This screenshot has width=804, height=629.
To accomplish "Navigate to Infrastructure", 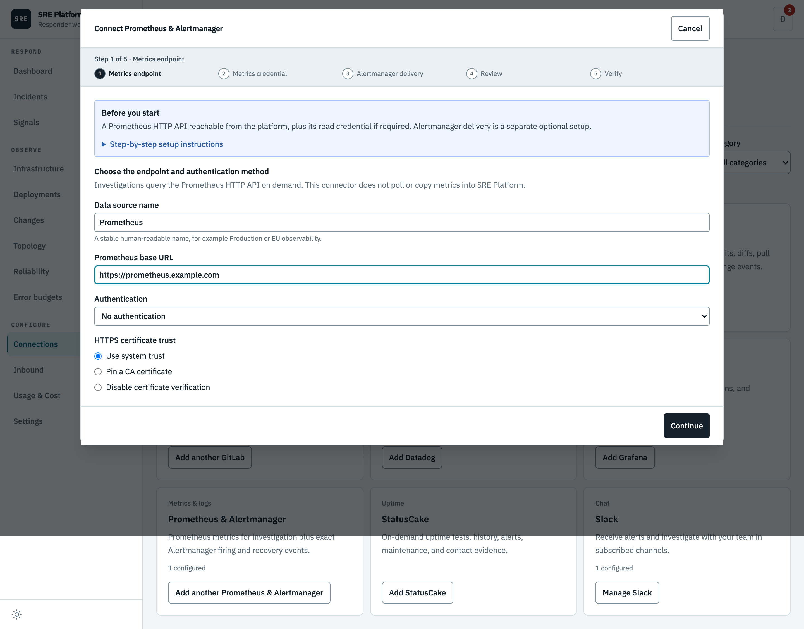I will pos(38,169).
